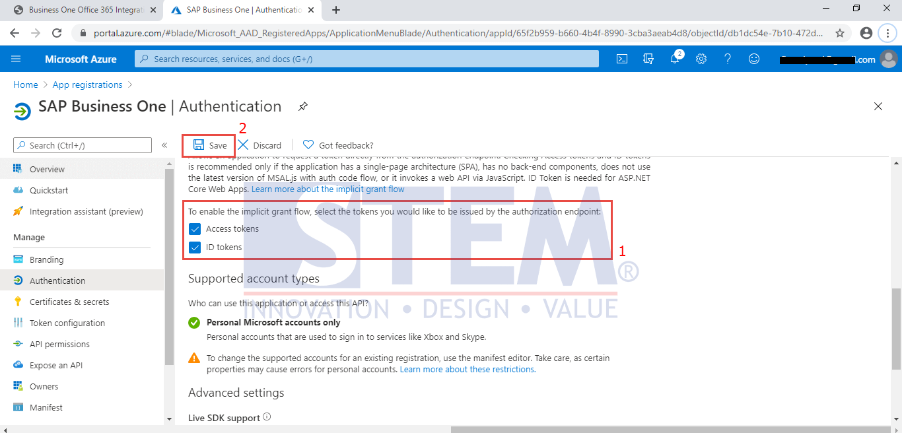The height and width of the screenshot is (433, 902).
Task: Open portal settings gear
Action: [x=701, y=59]
